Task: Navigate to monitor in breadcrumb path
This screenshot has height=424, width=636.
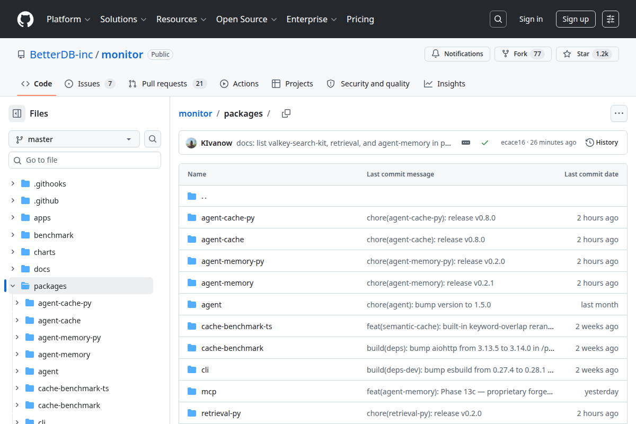Action: [x=196, y=113]
